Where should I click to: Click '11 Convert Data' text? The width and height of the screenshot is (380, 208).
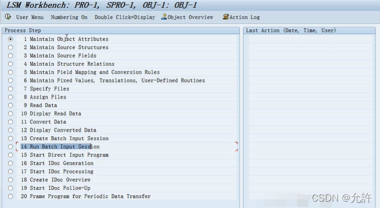pyautogui.click(x=44, y=122)
